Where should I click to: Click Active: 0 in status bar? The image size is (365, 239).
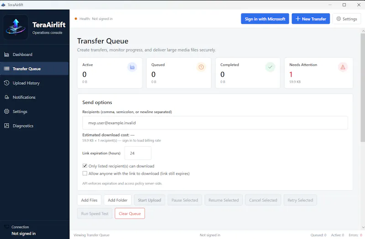(x=338, y=235)
